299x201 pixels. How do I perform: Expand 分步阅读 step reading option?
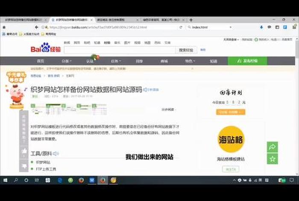pyautogui.click(x=168, y=109)
